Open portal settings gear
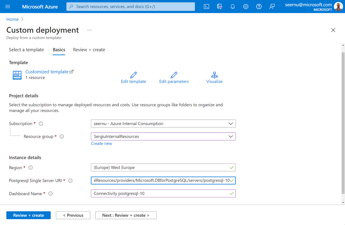 pos(246,7)
